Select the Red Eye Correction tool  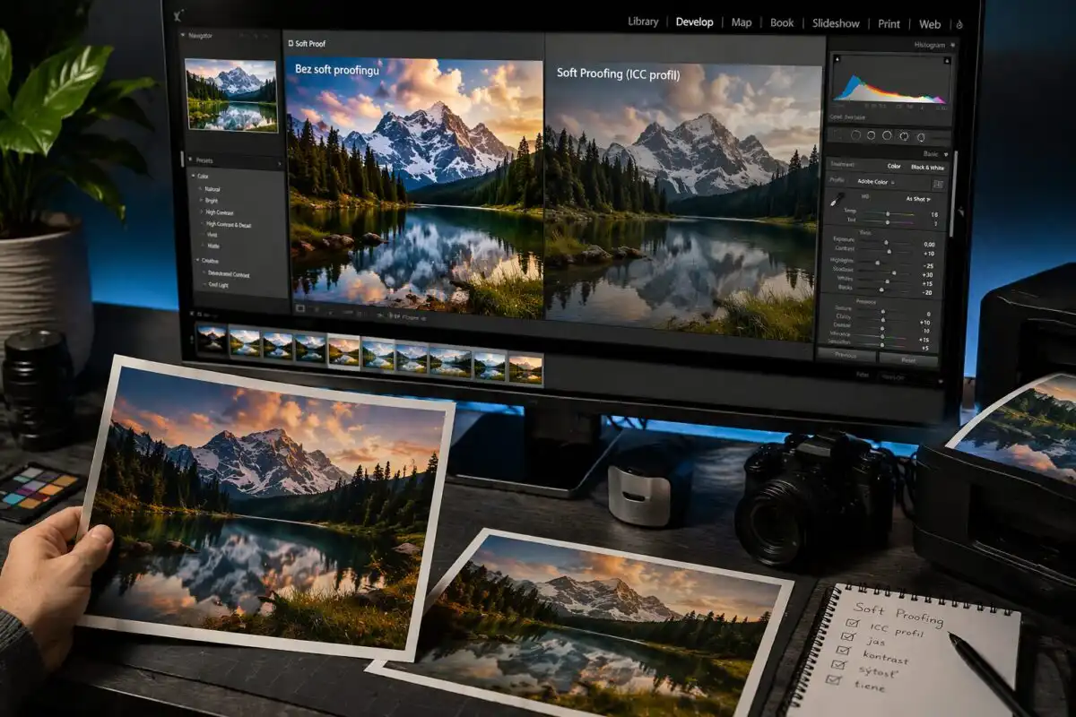[x=872, y=134]
